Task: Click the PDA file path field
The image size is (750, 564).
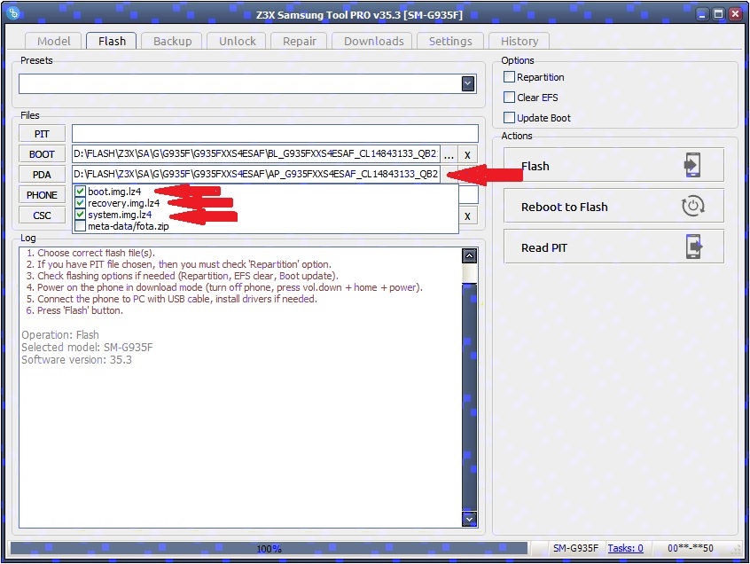Action: pyautogui.click(x=256, y=175)
